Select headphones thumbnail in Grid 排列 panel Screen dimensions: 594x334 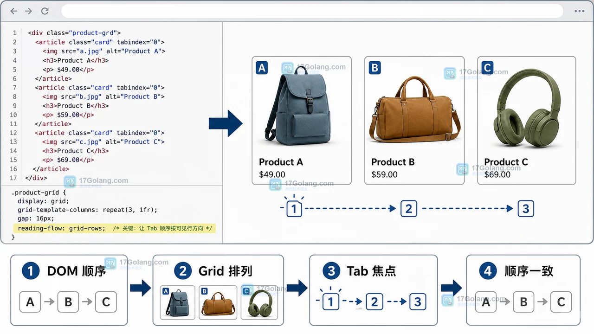[x=259, y=302]
